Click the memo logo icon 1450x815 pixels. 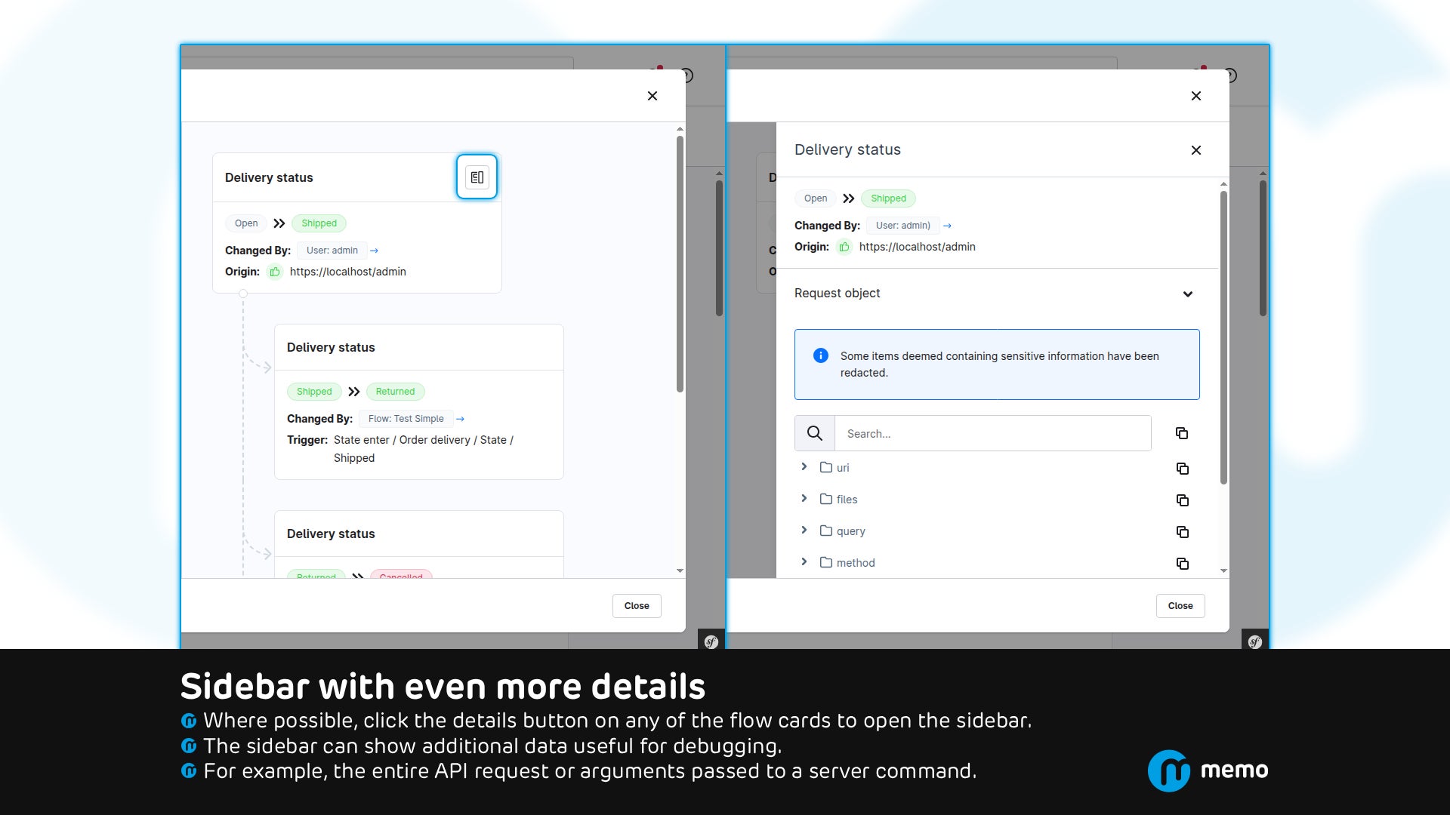pos(1169,770)
